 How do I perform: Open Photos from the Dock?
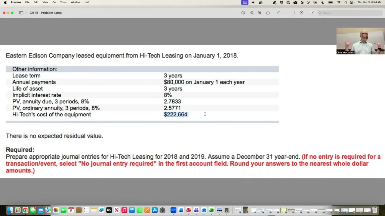pyautogui.click(x=56, y=210)
